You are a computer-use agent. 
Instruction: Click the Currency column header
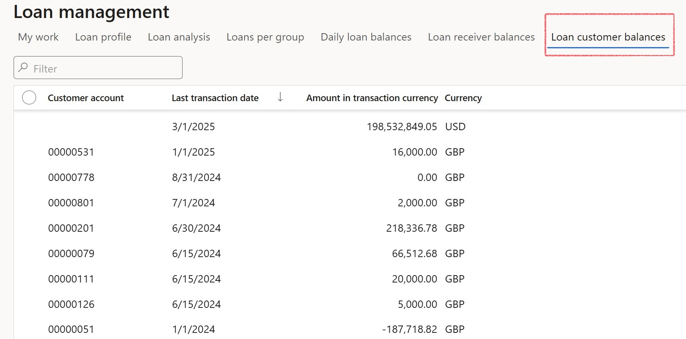tap(463, 98)
